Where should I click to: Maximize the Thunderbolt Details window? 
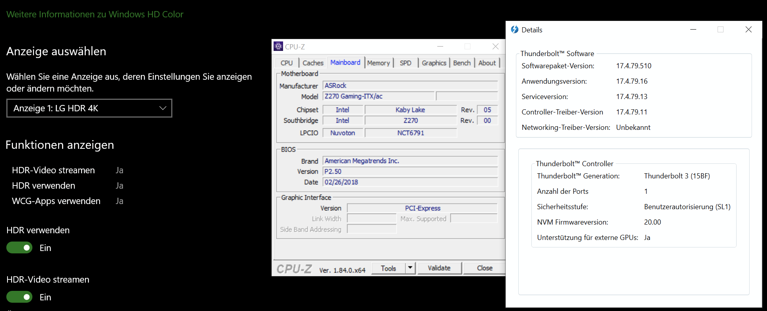tap(720, 30)
